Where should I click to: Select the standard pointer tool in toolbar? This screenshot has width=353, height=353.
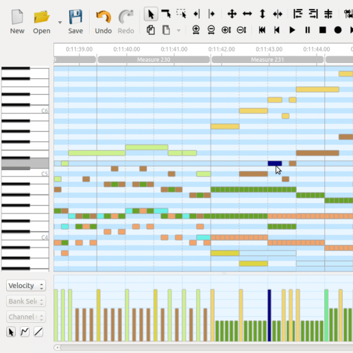pyautogui.click(x=151, y=14)
